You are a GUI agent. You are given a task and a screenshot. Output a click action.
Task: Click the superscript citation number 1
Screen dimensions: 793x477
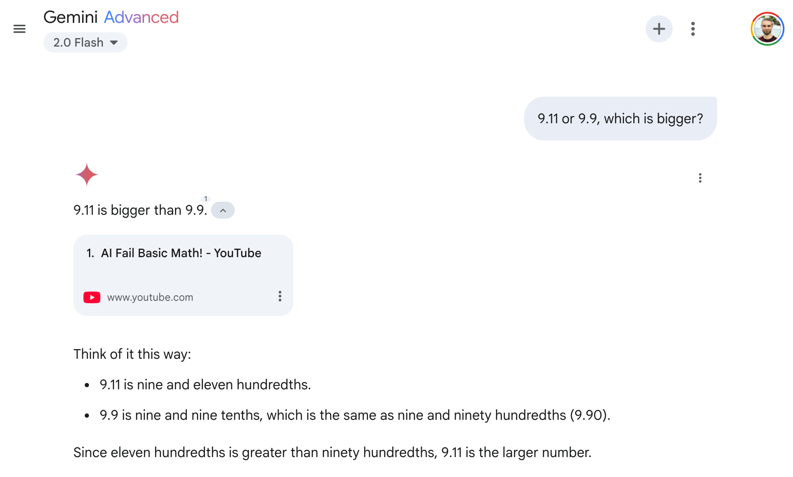(x=206, y=199)
